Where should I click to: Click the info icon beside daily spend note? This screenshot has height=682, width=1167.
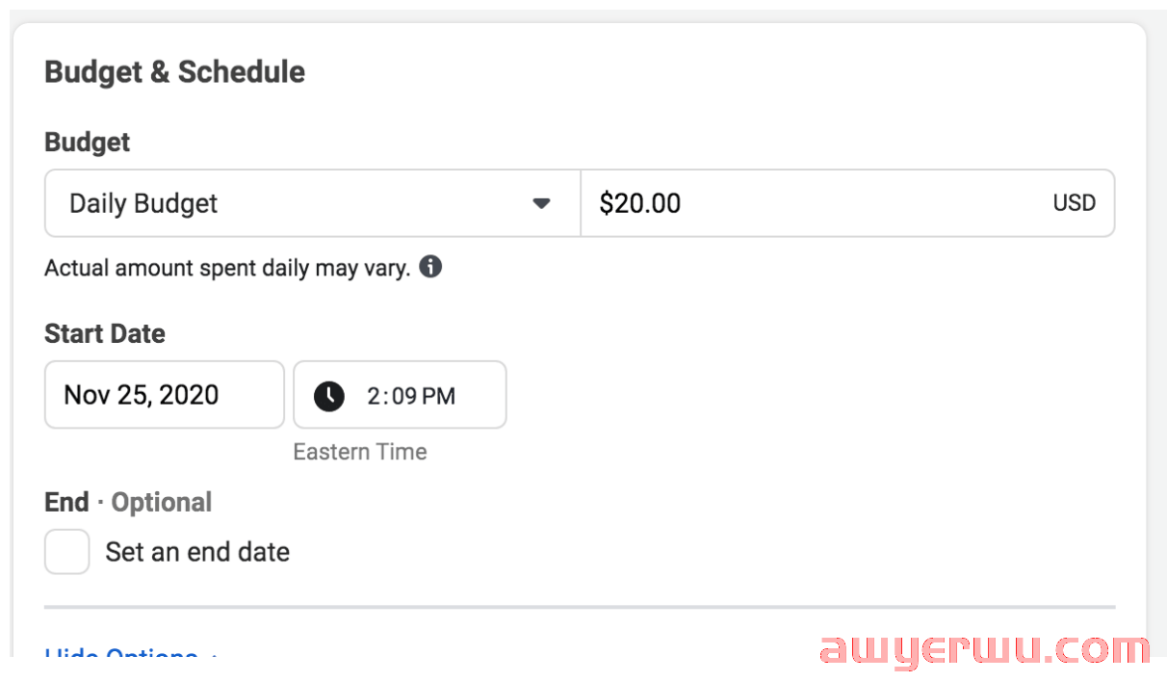tap(431, 267)
